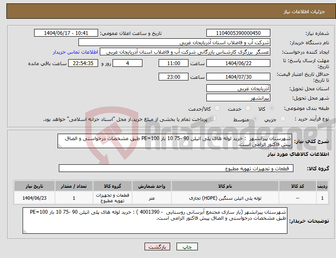Click the resize handle of buyer notes textarea
The height and width of the screenshot is (258, 336).
point(25,232)
